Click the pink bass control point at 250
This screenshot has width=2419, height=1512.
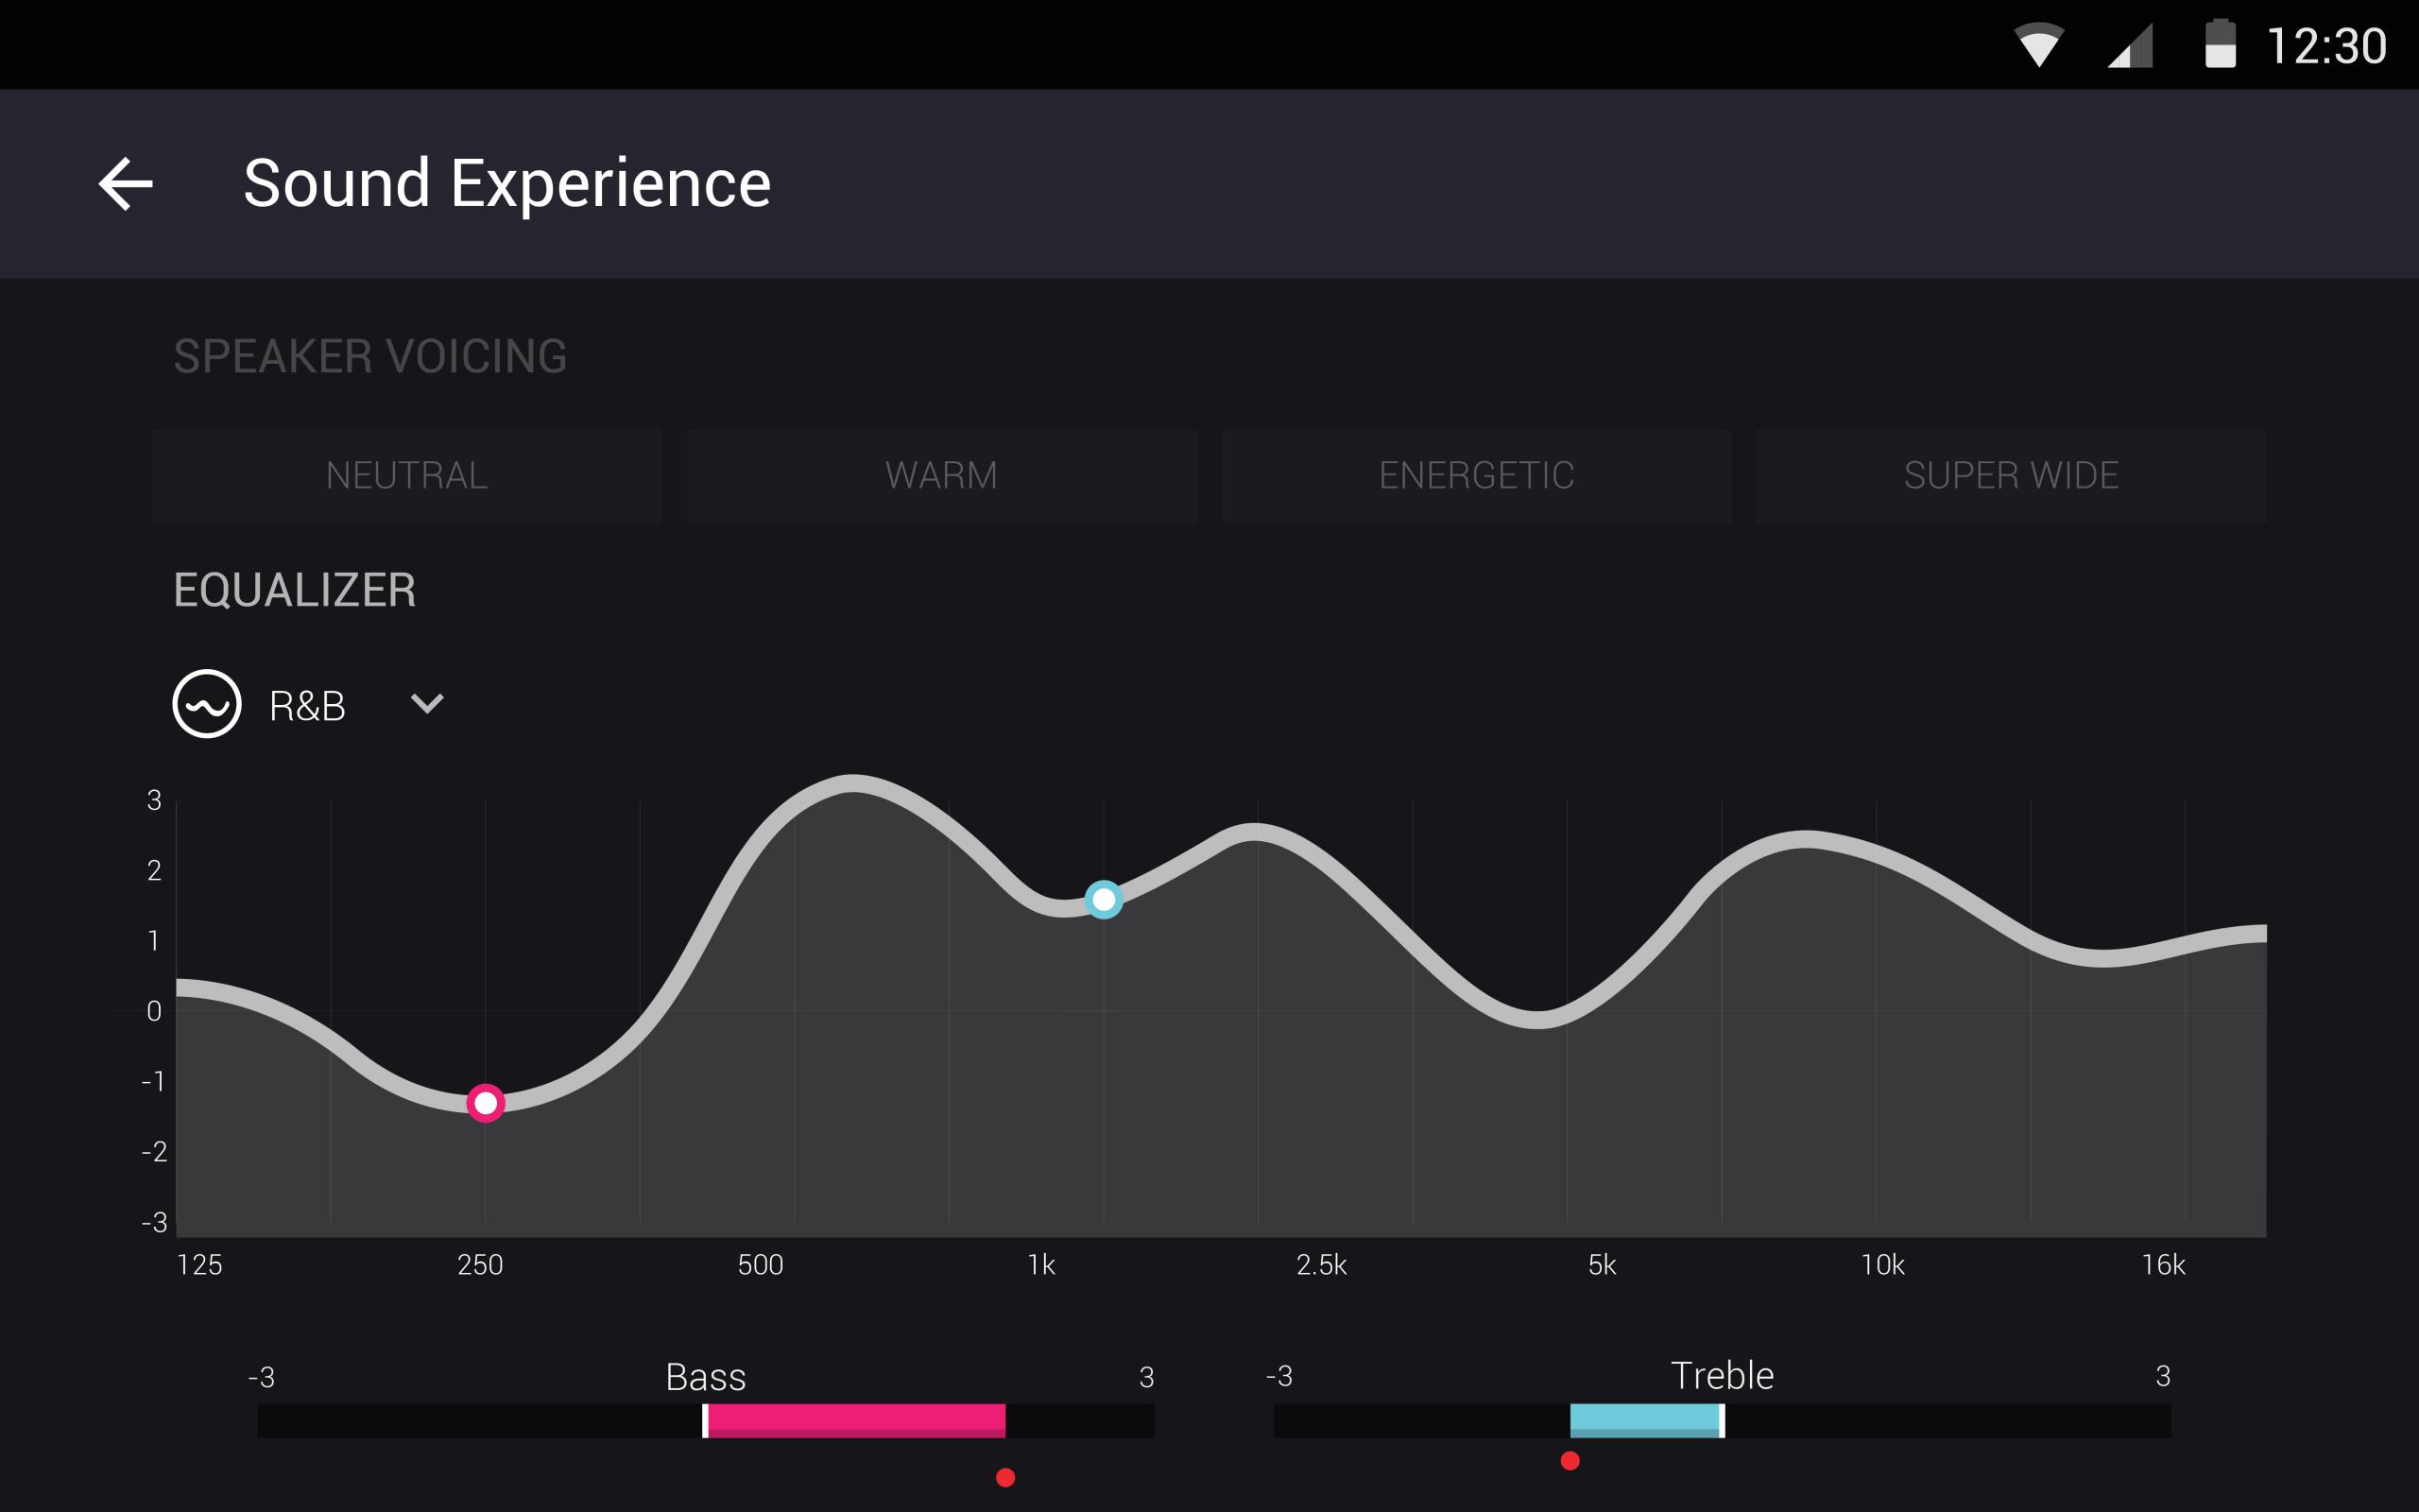point(486,1103)
